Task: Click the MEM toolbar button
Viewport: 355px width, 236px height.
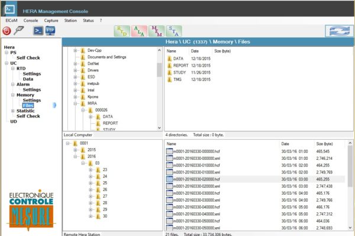Action: pos(156,31)
